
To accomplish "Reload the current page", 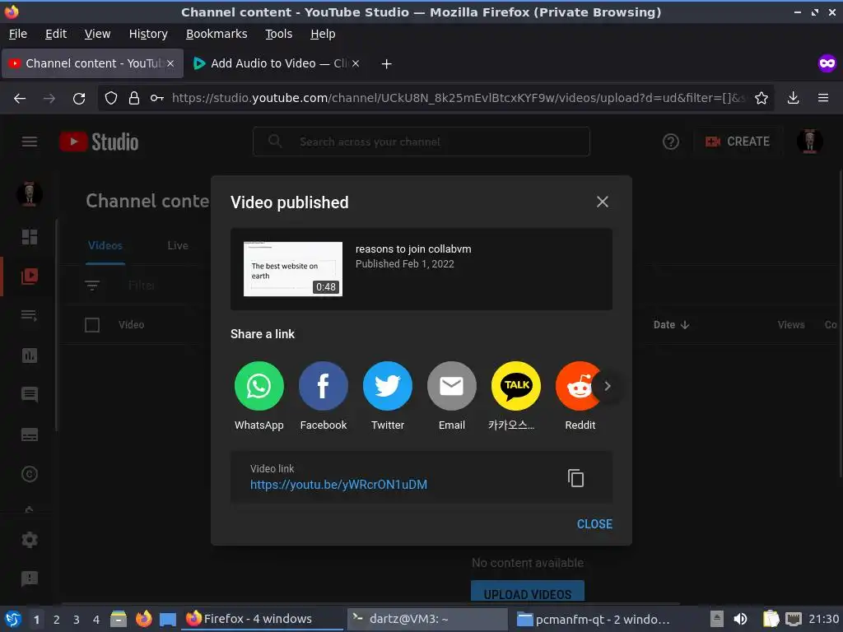I will 79,98.
